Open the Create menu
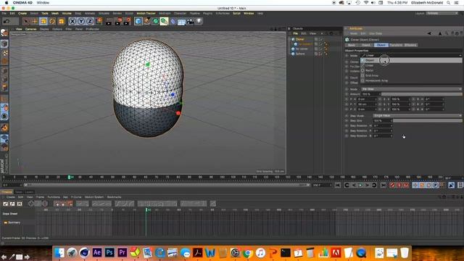 [x=22, y=13]
